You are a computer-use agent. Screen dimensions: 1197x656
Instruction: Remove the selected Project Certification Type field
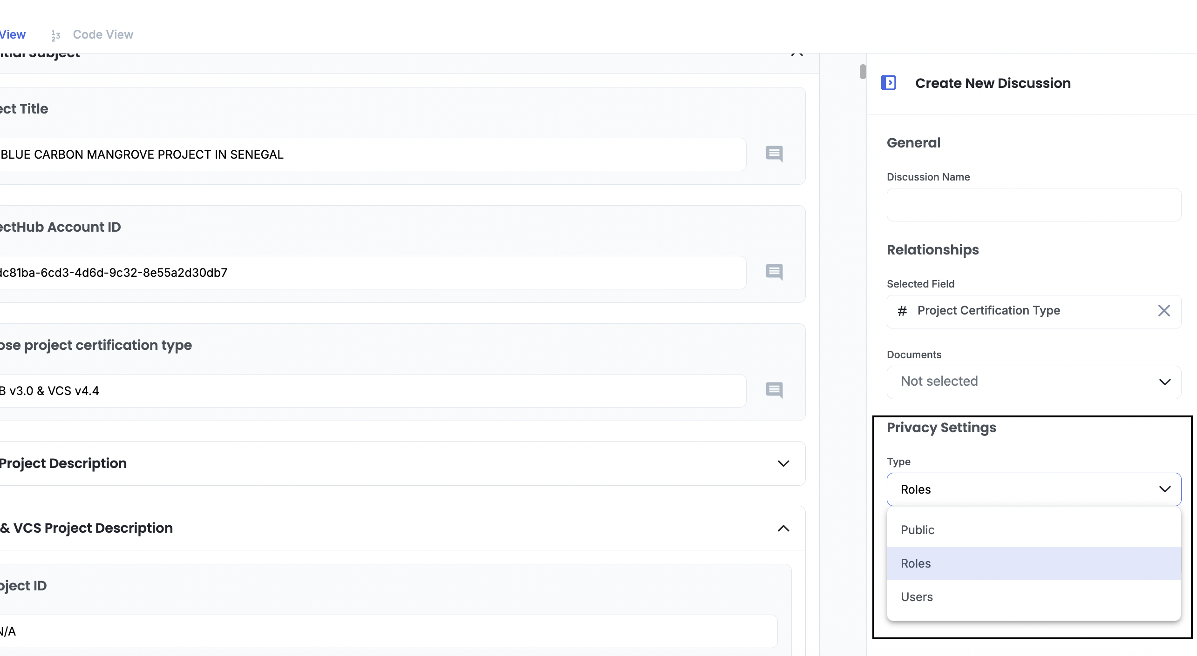coord(1163,311)
